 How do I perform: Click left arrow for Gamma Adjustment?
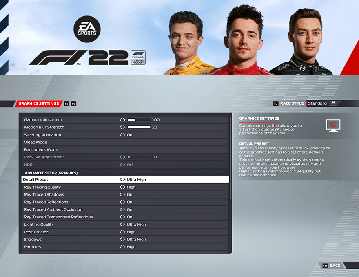pos(121,120)
